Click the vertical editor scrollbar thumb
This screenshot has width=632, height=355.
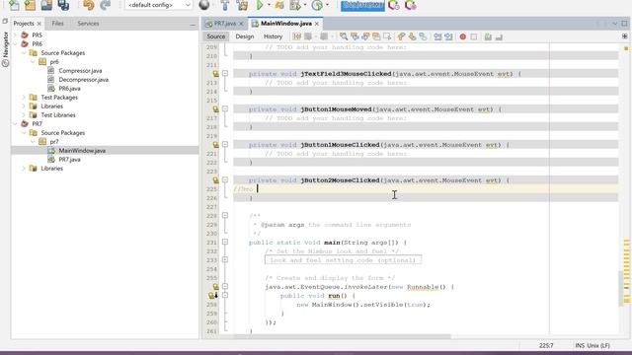(x=622, y=289)
